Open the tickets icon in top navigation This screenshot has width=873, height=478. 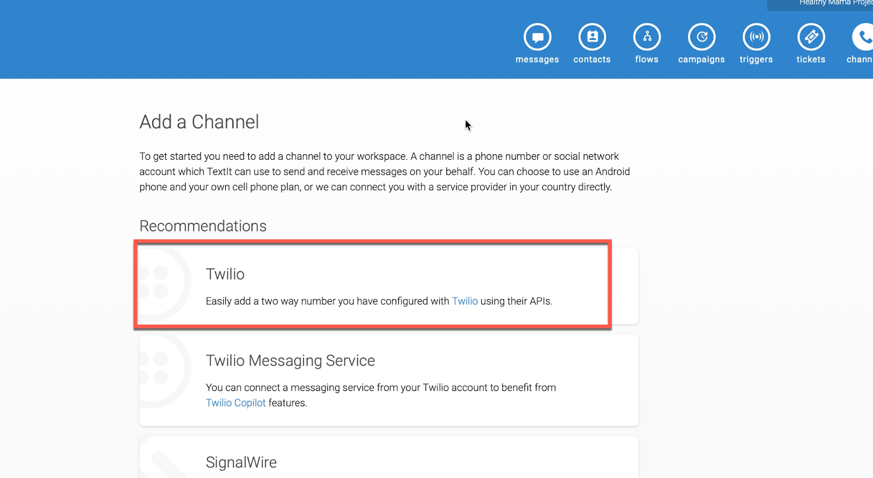(x=811, y=37)
